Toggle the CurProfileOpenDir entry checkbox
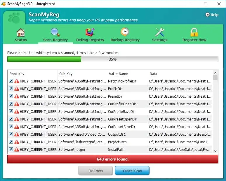226x181 pixels. [x=11, y=104]
